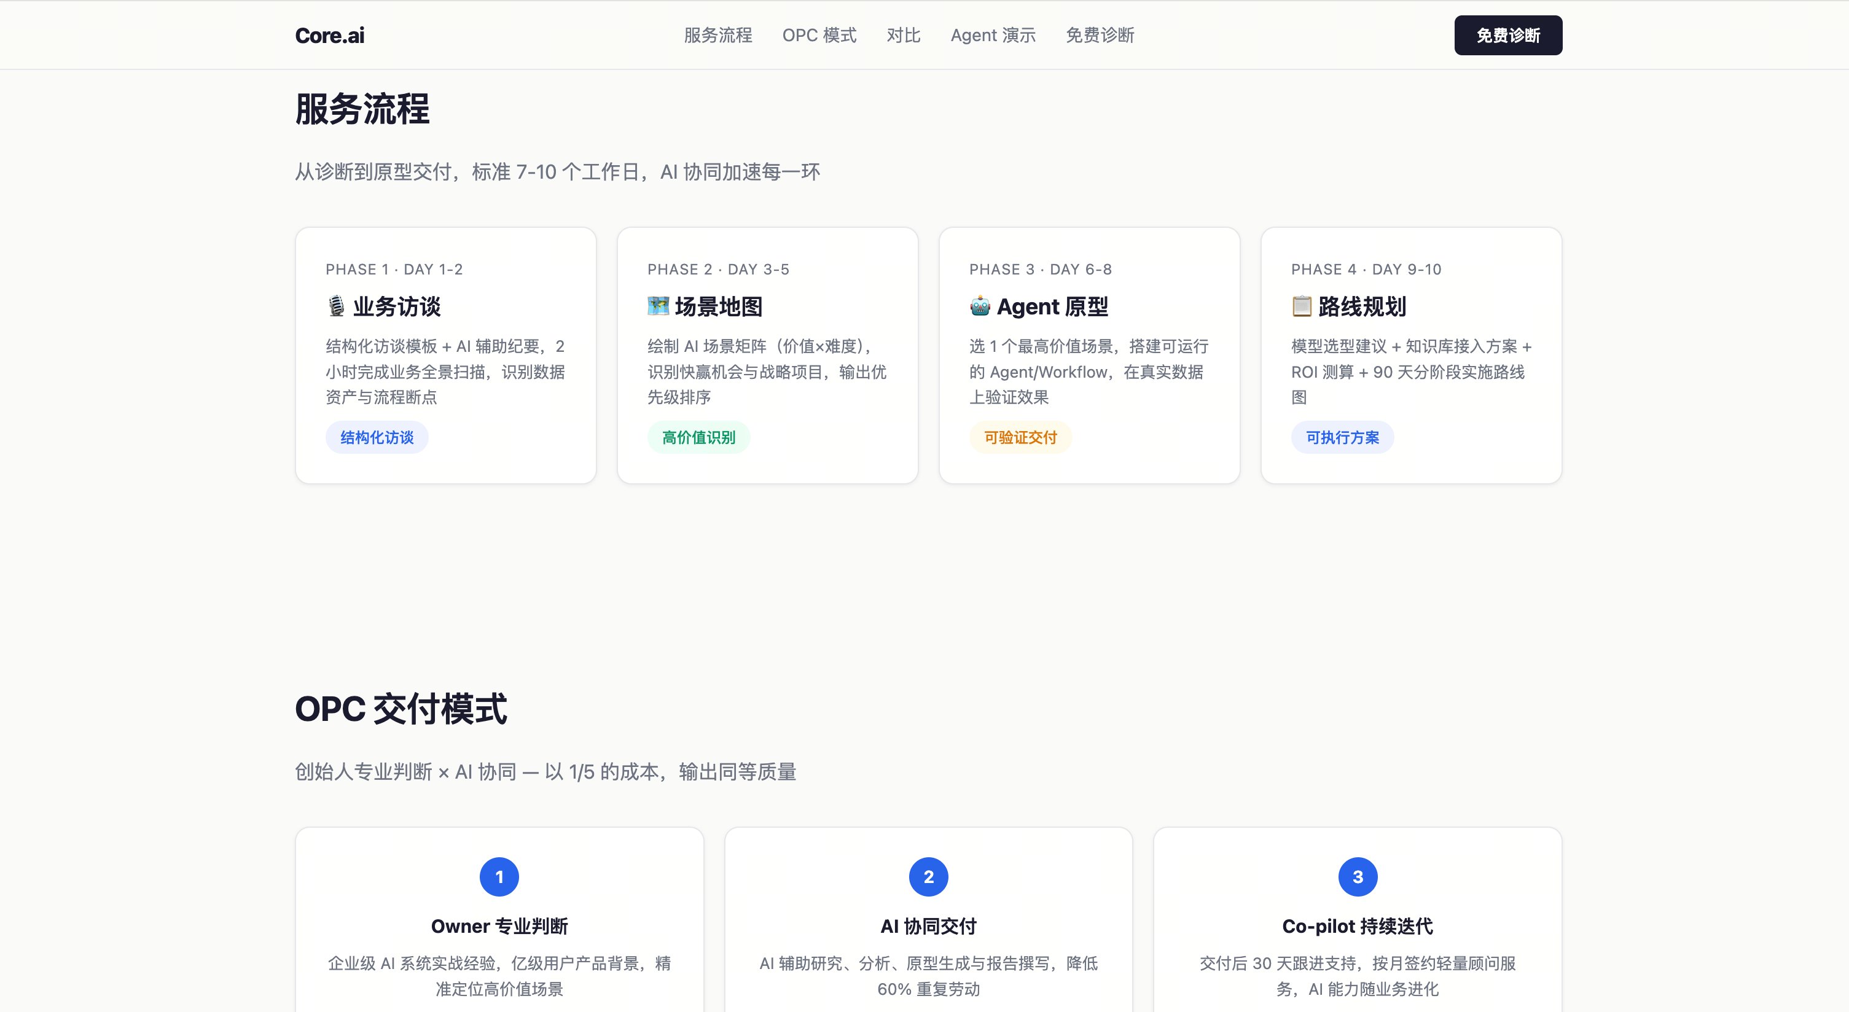Click the clipboard icon beside 路线规划
Screen dimensions: 1849x1012
tap(1301, 306)
